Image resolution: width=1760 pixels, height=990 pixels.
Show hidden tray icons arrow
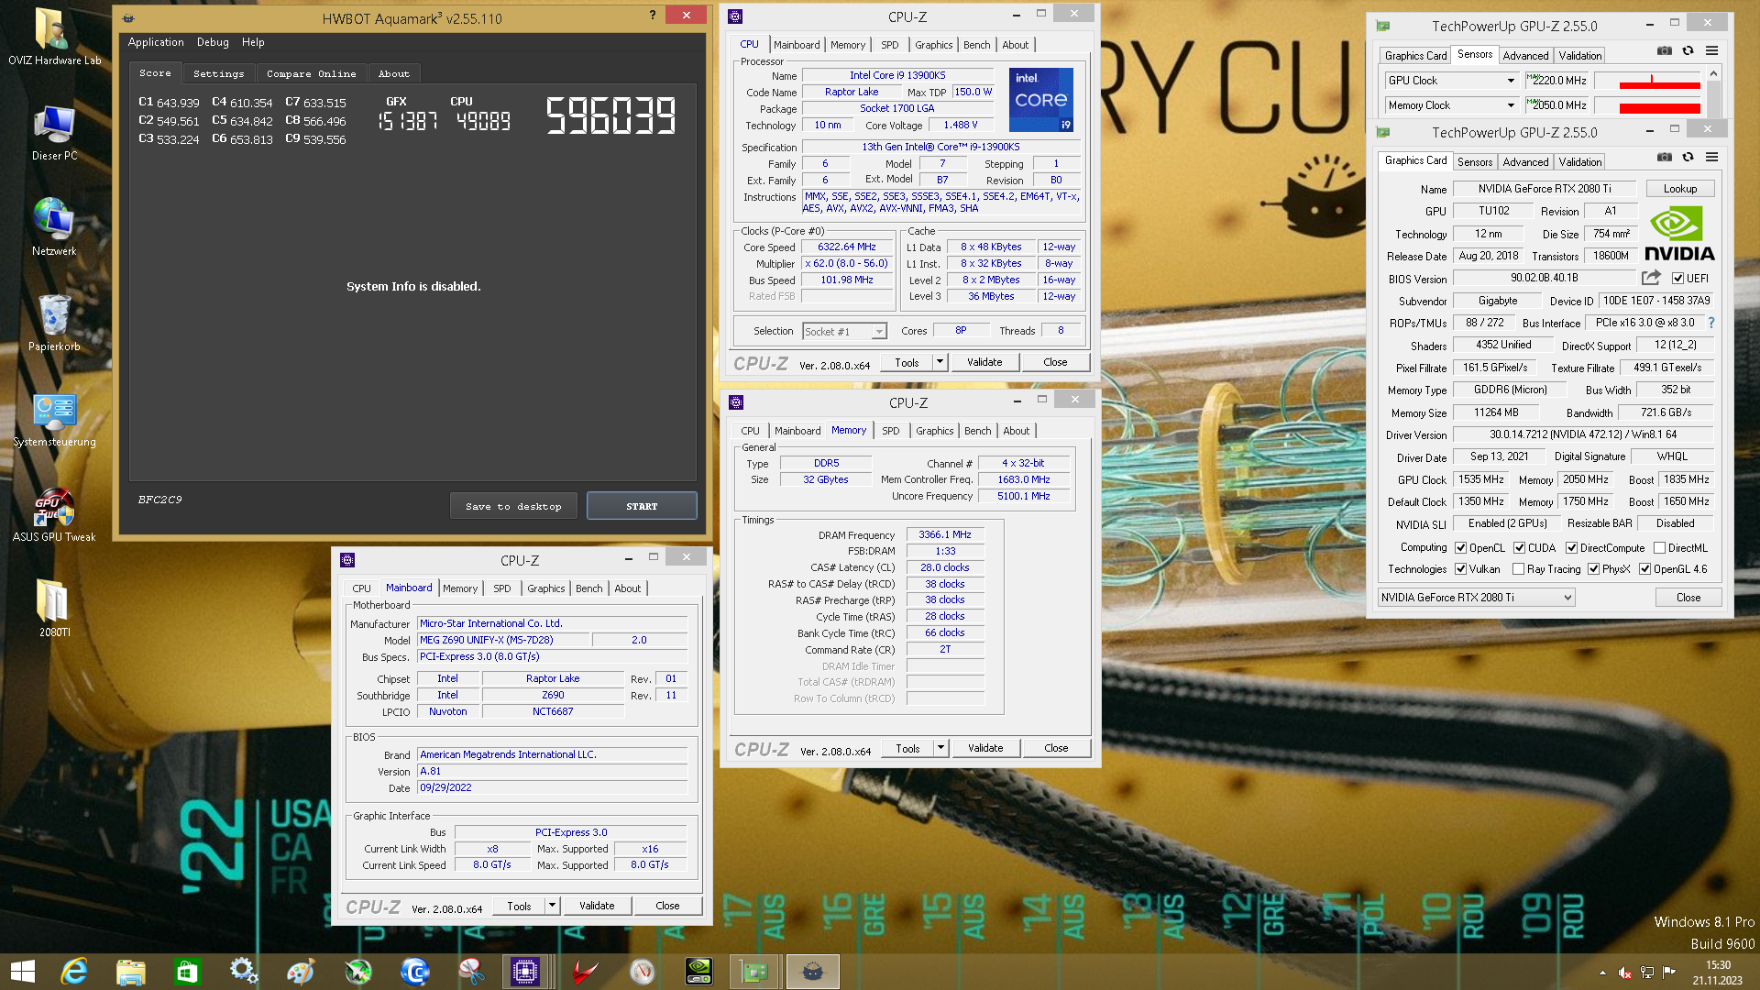tap(1602, 973)
